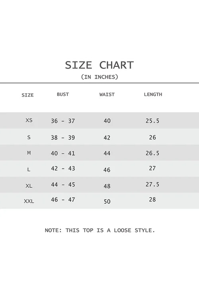Screen dimensions: 199x299
Task: Click the (IN INCHES) subtitle
Action: 99,77
